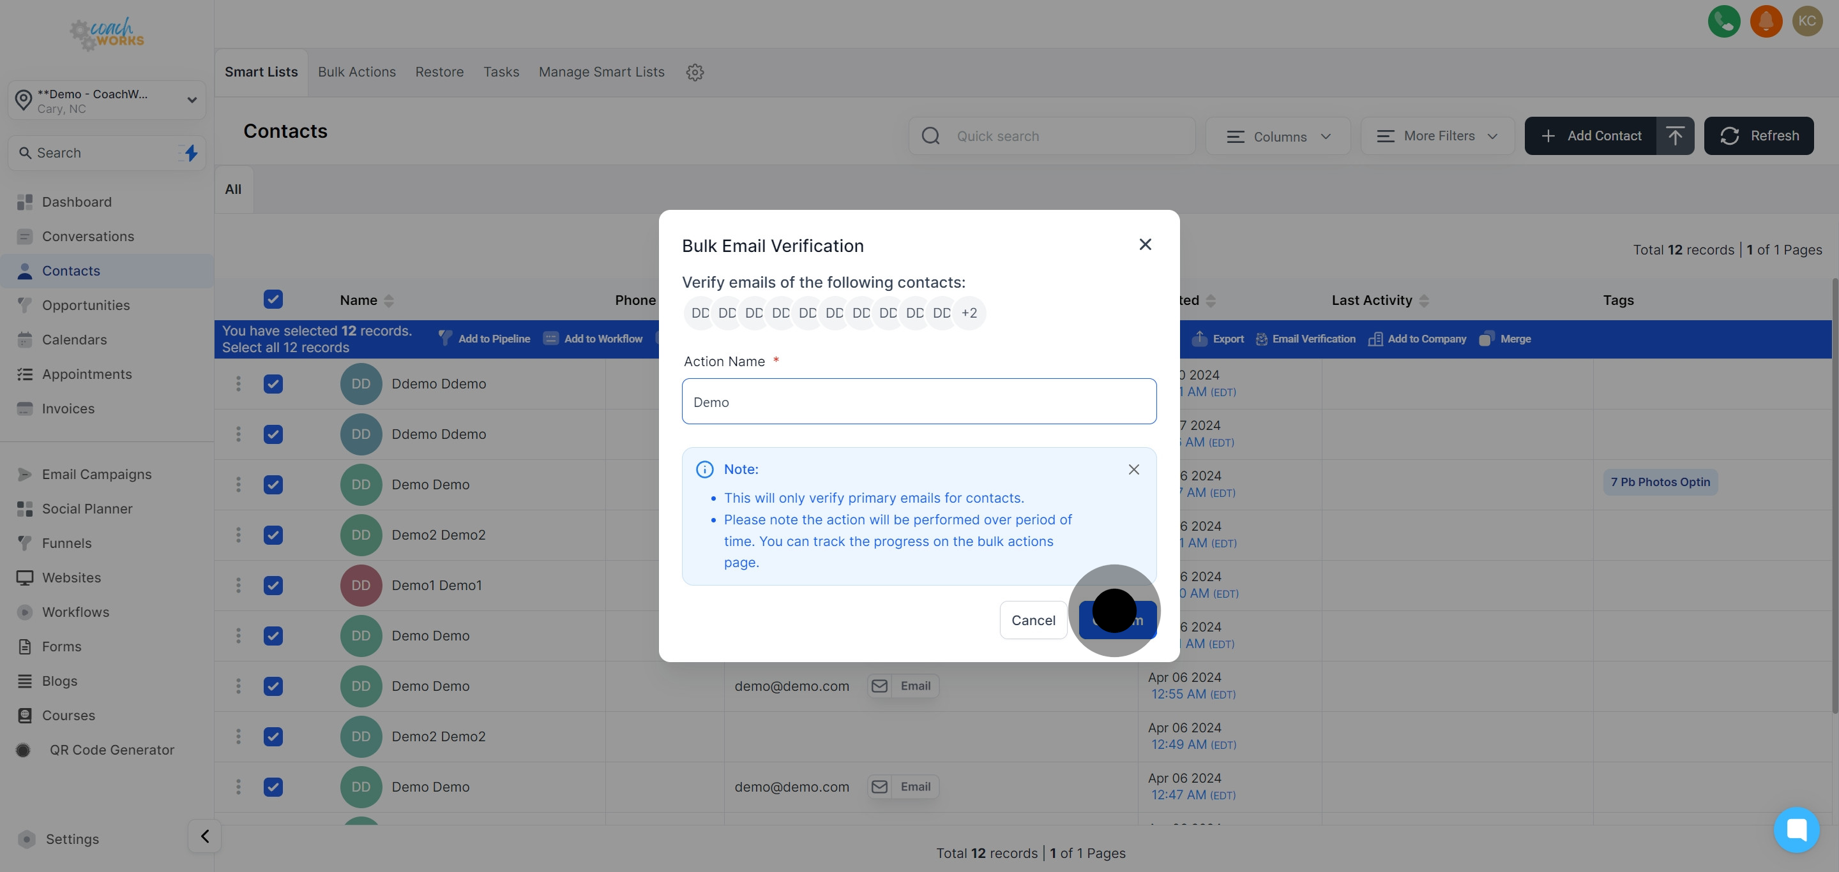The height and width of the screenshot is (872, 1839).
Task: Open the Columns dropdown
Action: click(x=1278, y=136)
